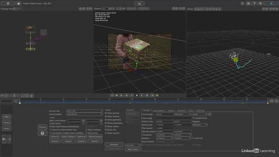Click the Refine Camera button
The image size is (279, 157).
(95, 137)
